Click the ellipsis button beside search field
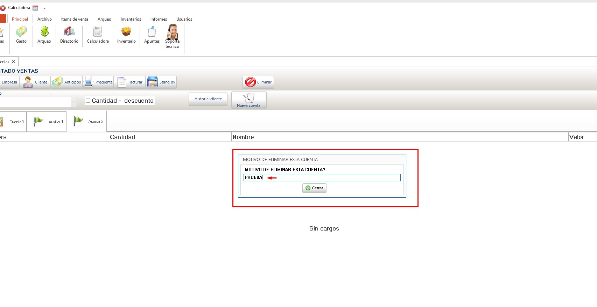 point(74,102)
